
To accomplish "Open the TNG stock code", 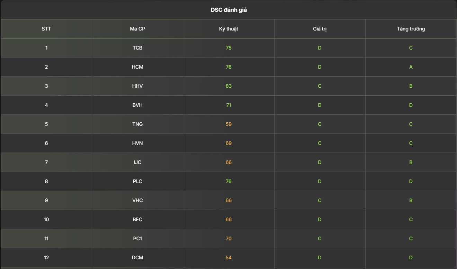I will coord(137,124).
